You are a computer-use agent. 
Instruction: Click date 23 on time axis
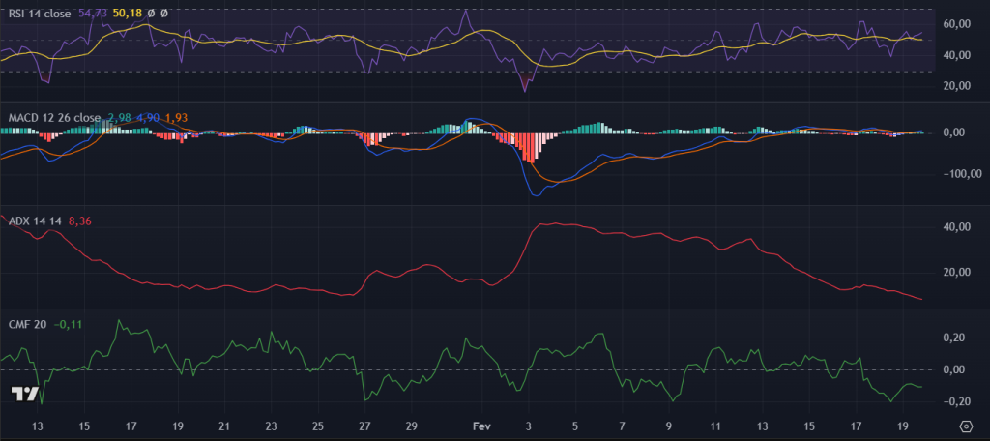(271, 426)
